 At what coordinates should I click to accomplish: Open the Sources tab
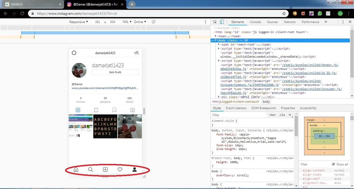pyautogui.click(x=272, y=22)
